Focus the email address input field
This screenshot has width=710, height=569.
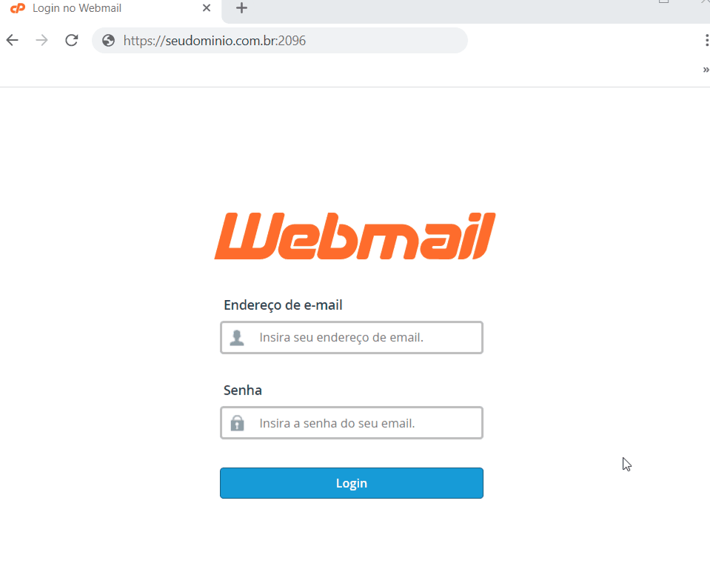point(352,338)
